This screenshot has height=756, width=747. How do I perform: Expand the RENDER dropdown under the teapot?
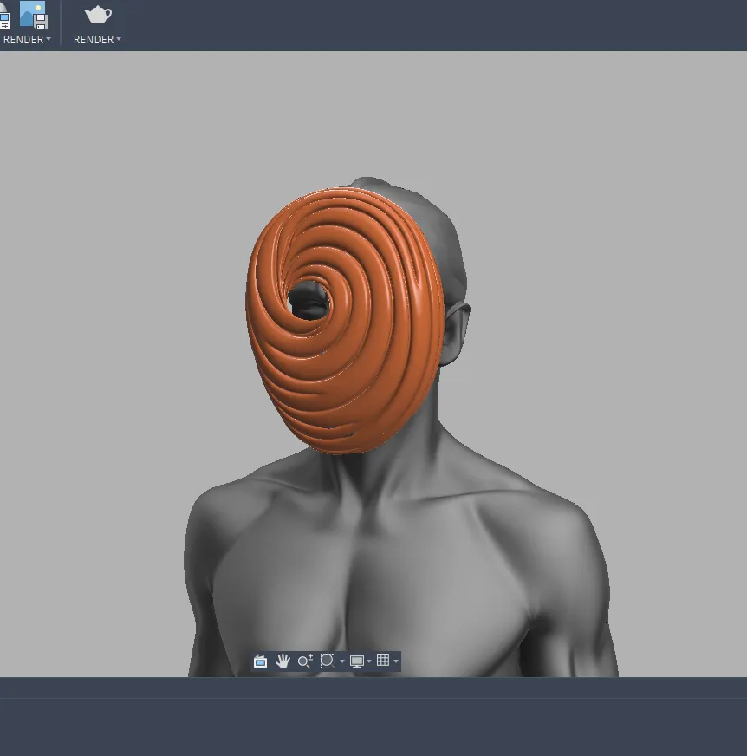pyautogui.click(x=97, y=40)
